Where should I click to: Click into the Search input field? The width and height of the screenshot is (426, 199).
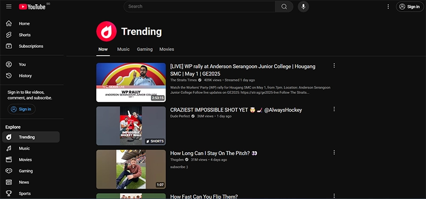coord(200,6)
